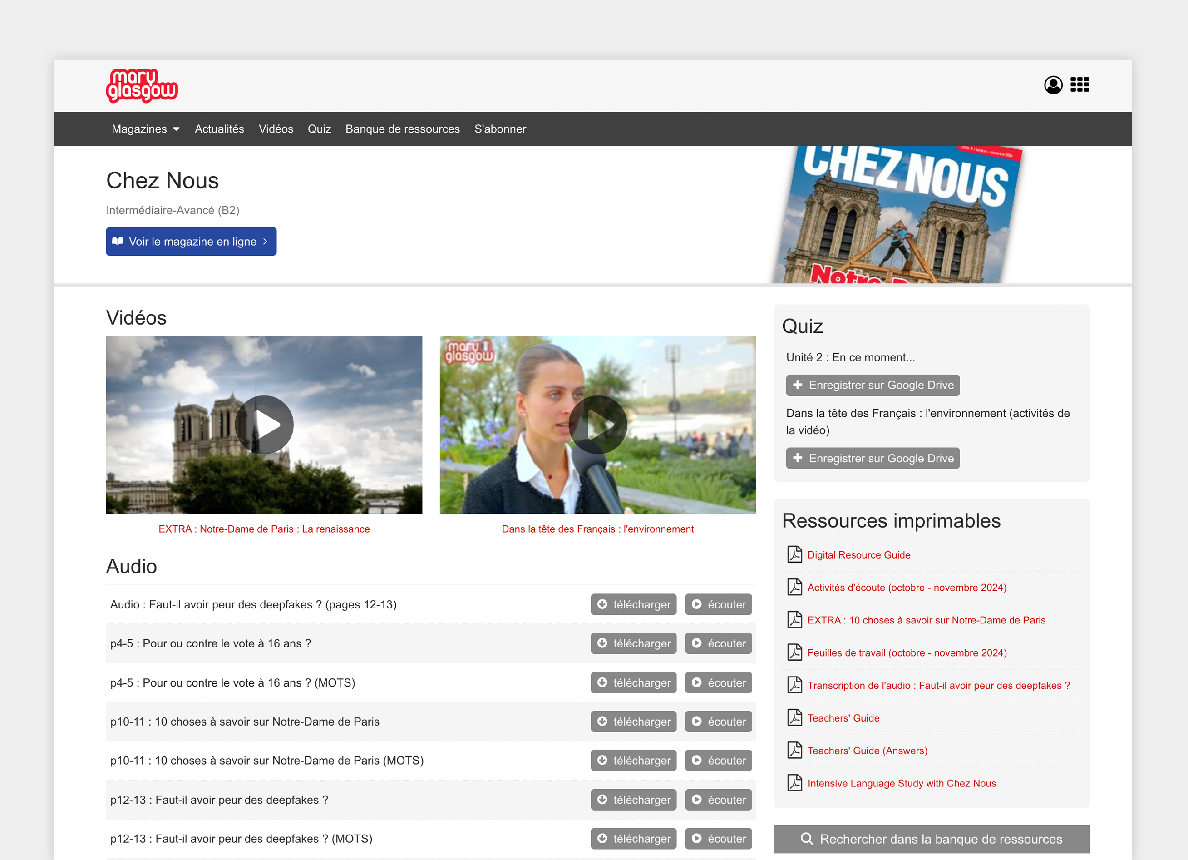Open Intensive Language Study with Chez Nous

[902, 783]
